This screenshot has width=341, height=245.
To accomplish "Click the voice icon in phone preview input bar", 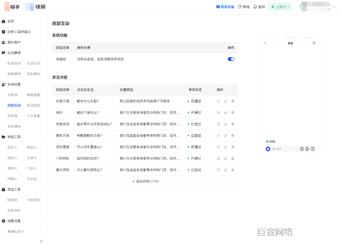I will (302, 149).
